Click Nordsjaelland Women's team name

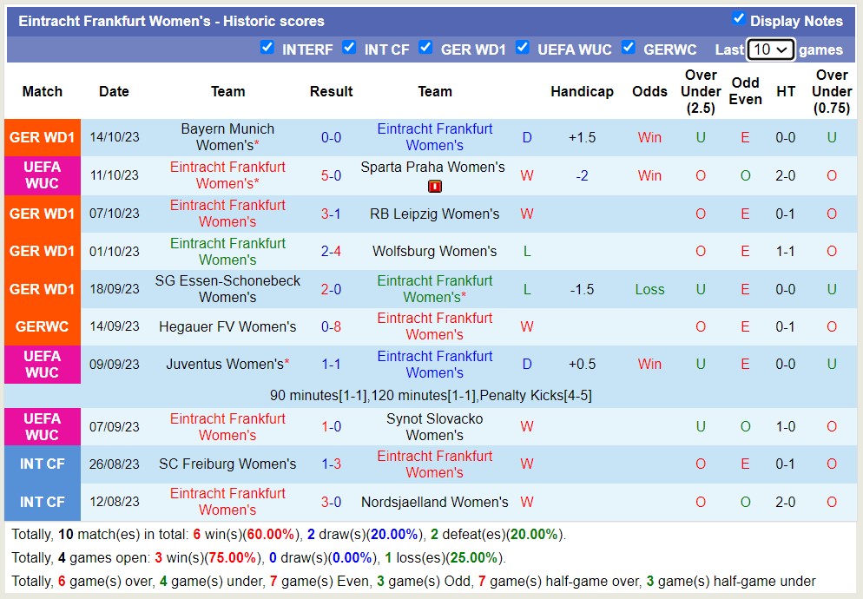(434, 502)
